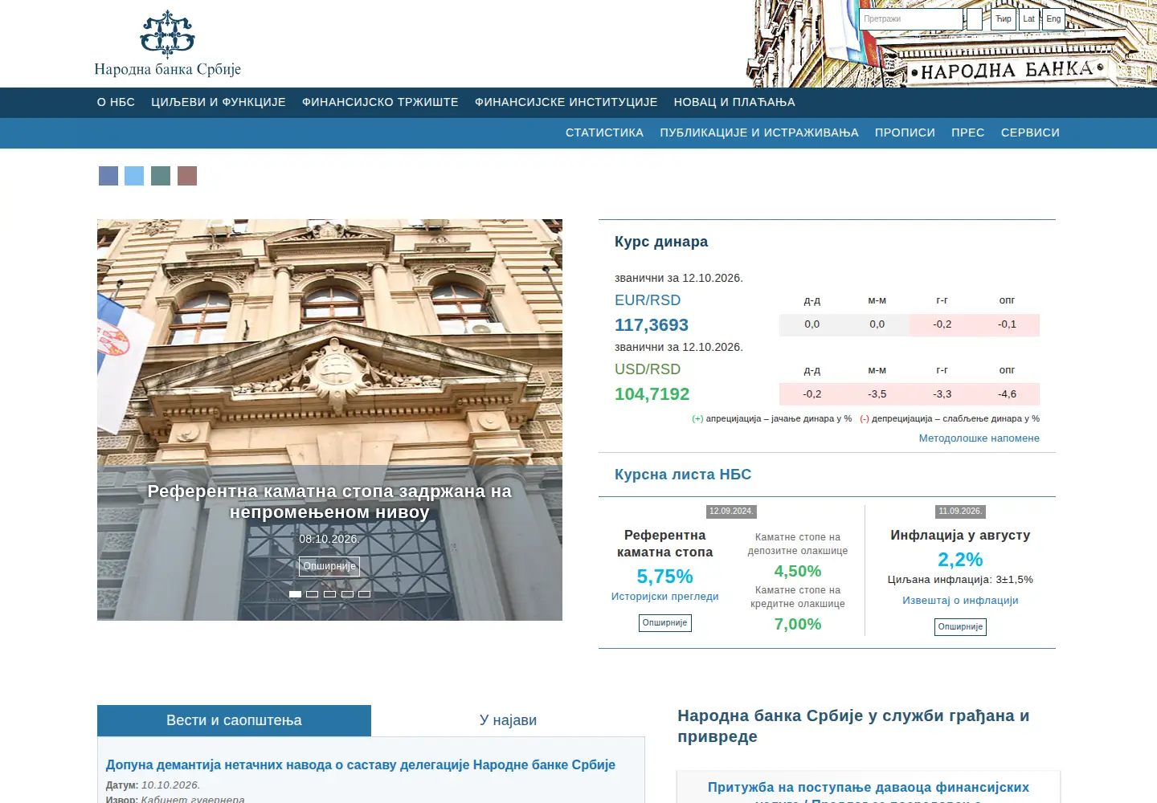Switch language to Lat
This screenshot has width=1157, height=803.
[x=1029, y=19]
